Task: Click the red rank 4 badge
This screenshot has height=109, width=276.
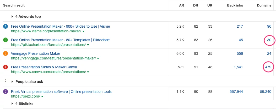Action: pyautogui.click(x=6, y=67)
